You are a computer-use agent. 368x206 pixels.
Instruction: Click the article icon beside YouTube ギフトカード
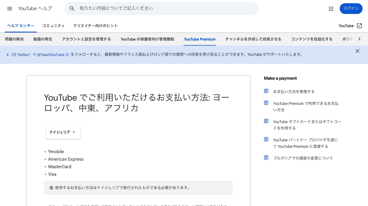click(266, 121)
